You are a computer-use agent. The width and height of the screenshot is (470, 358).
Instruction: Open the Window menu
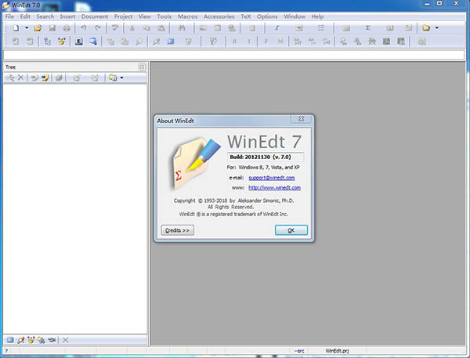295,16
